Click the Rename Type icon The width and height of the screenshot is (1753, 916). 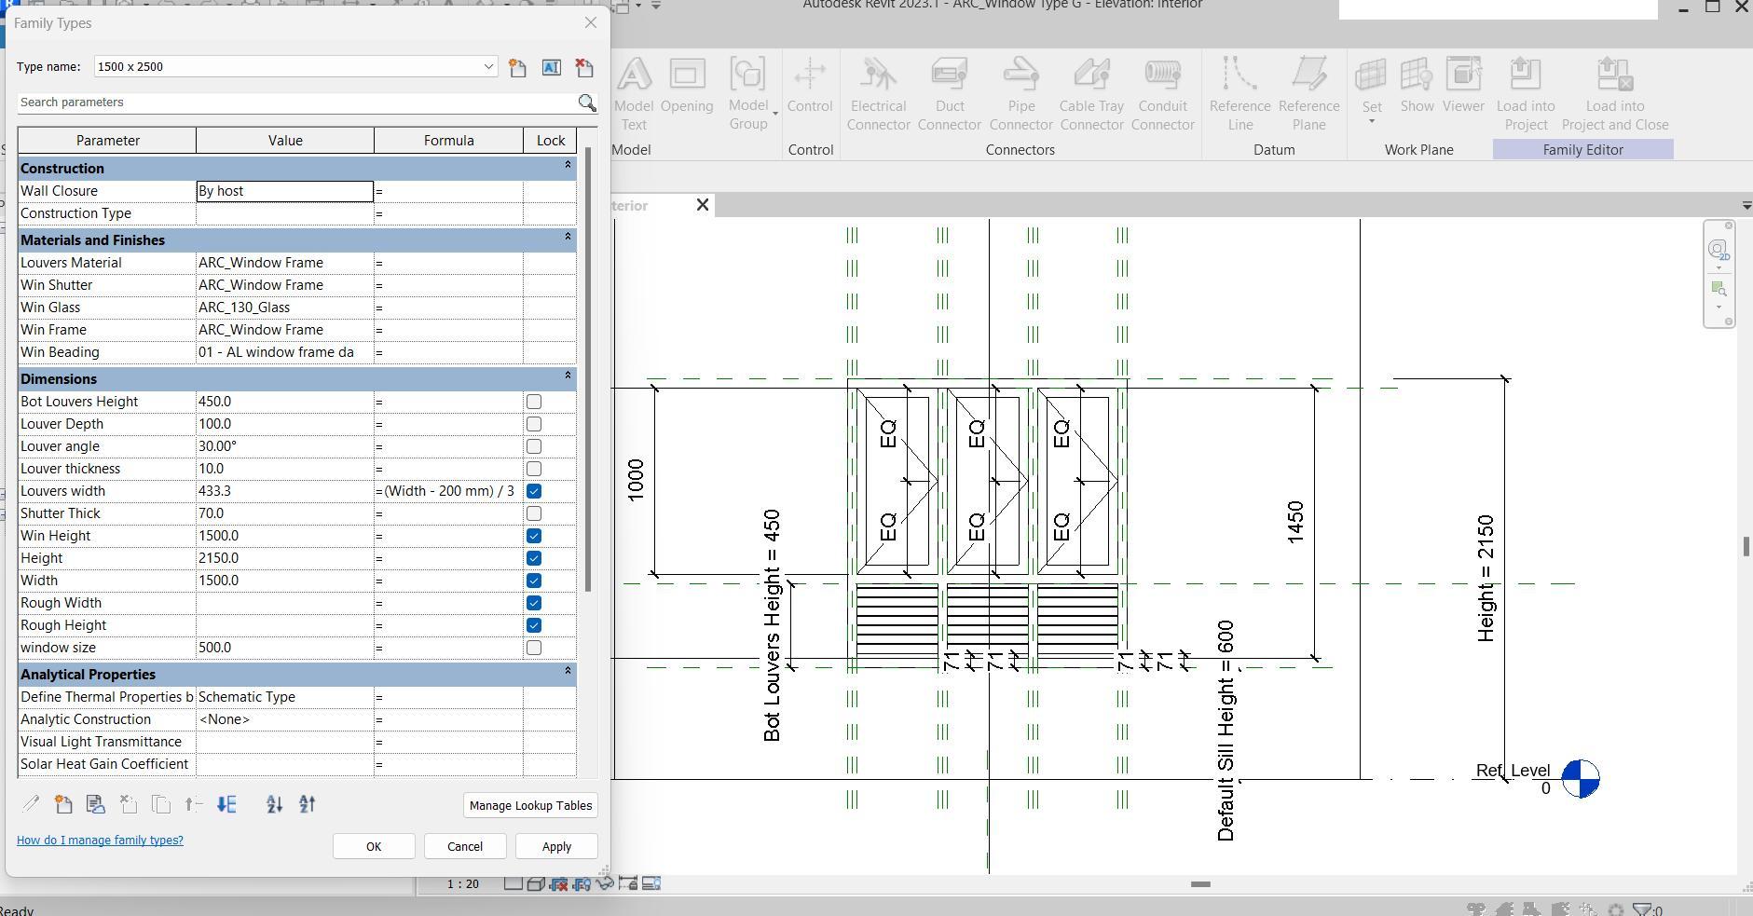pyautogui.click(x=551, y=67)
